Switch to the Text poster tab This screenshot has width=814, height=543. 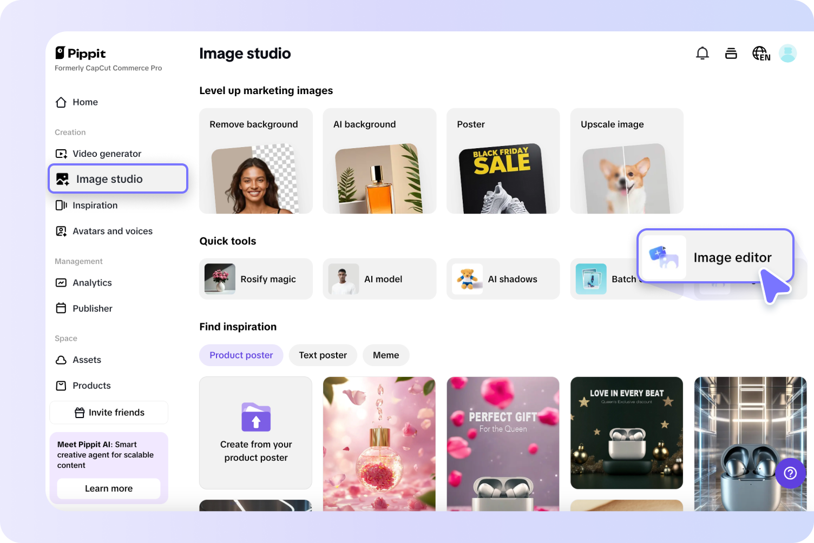[x=323, y=355]
